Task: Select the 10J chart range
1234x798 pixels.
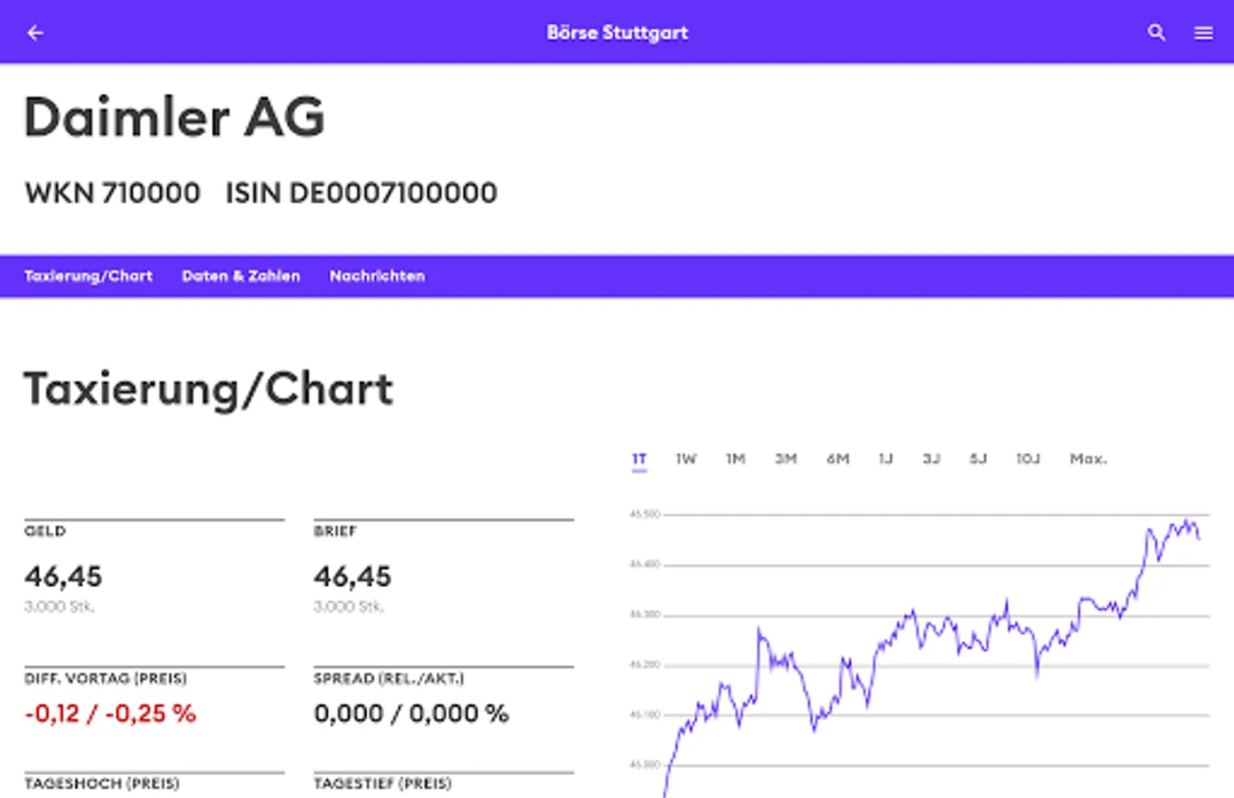Action: click(x=1028, y=458)
